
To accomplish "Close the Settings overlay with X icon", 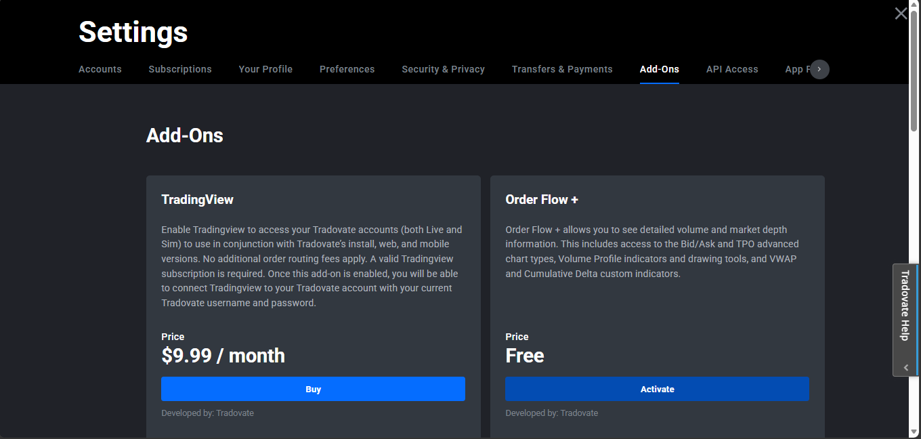I will [x=901, y=13].
